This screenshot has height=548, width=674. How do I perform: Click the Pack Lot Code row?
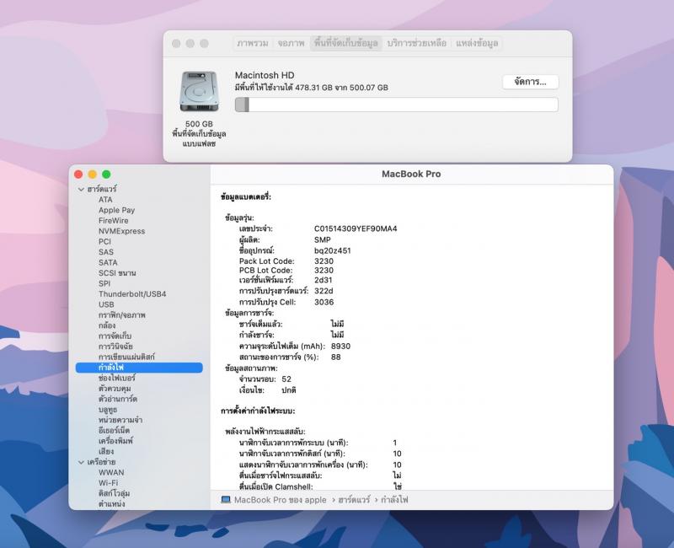286,261
